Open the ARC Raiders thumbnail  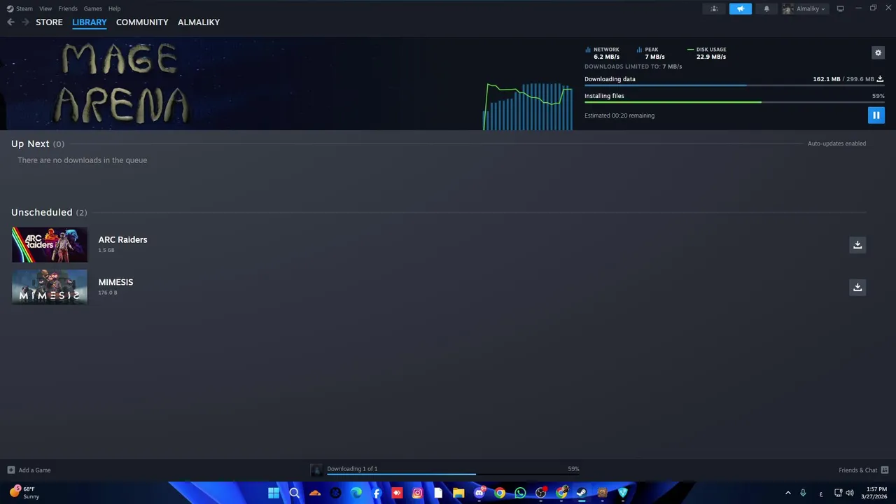pos(50,244)
